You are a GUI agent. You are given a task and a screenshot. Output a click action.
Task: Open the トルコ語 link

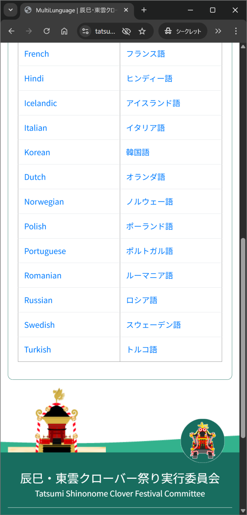142,350
